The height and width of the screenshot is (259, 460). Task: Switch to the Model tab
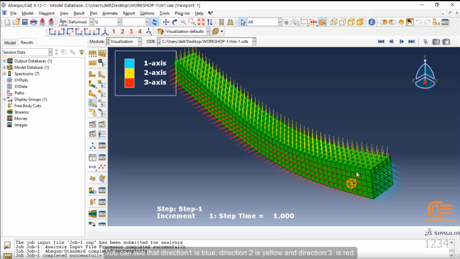pyautogui.click(x=10, y=42)
